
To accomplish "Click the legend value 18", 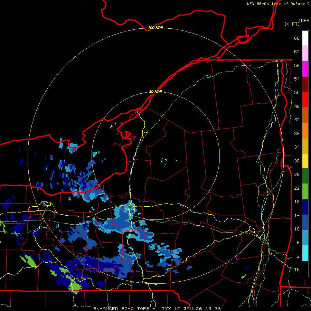I will pyautogui.click(x=297, y=202).
